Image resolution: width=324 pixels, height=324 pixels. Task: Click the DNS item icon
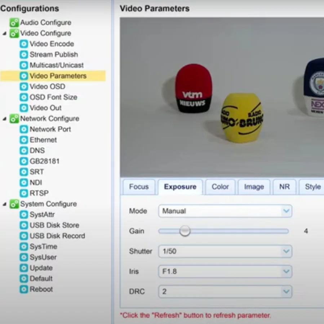(24, 150)
